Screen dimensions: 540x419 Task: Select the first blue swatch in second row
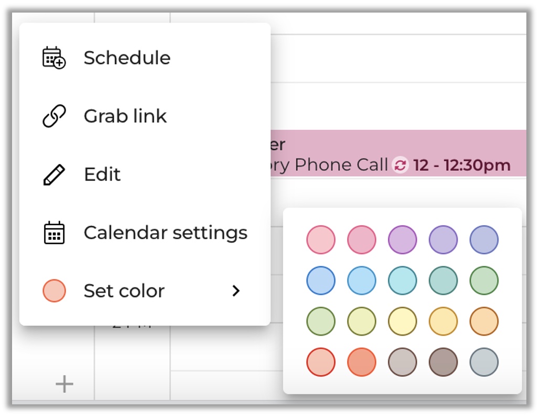click(321, 281)
